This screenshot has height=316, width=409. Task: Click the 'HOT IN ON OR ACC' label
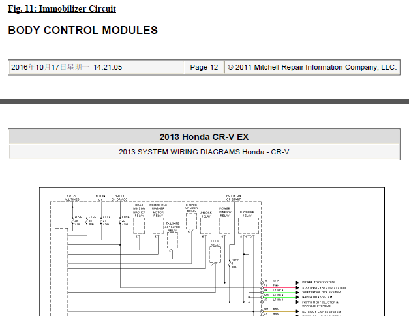tap(119, 197)
